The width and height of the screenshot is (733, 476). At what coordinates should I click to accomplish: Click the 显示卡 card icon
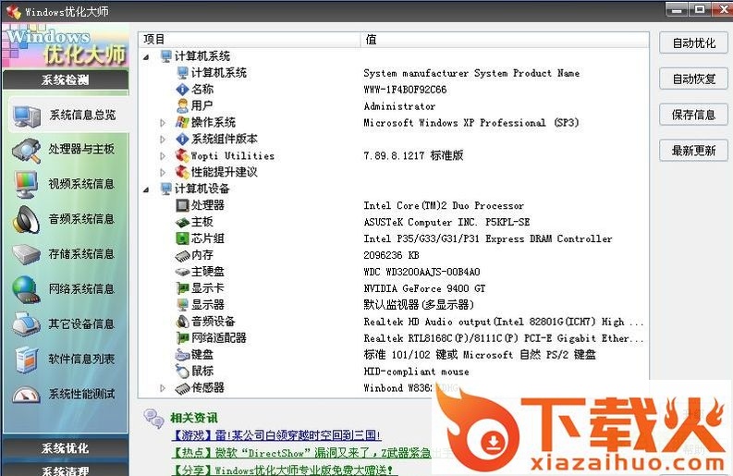click(182, 288)
